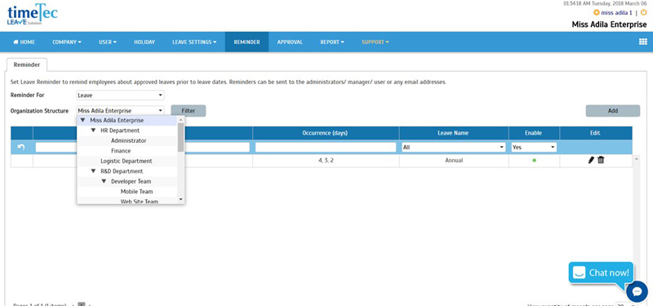
Task: Select Logistic Department in the tree
Action: click(x=127, y=161)
